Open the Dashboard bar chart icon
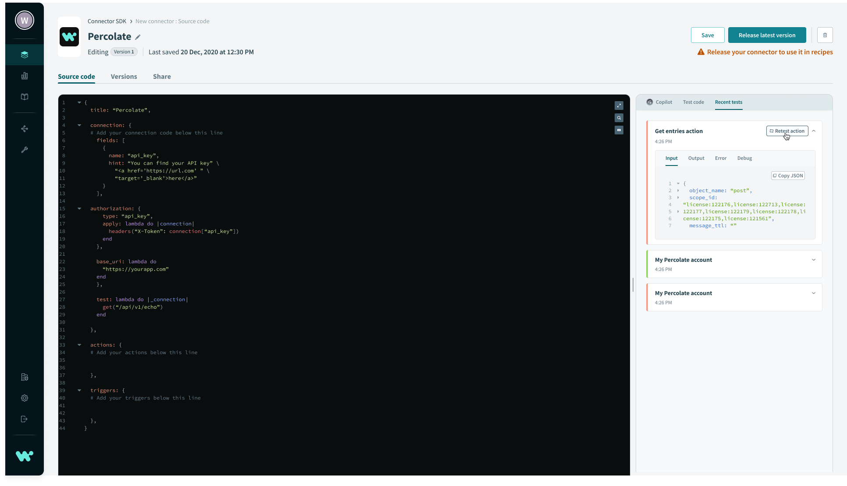The width and height of the screenshot is (847, 486). point(25,76)
